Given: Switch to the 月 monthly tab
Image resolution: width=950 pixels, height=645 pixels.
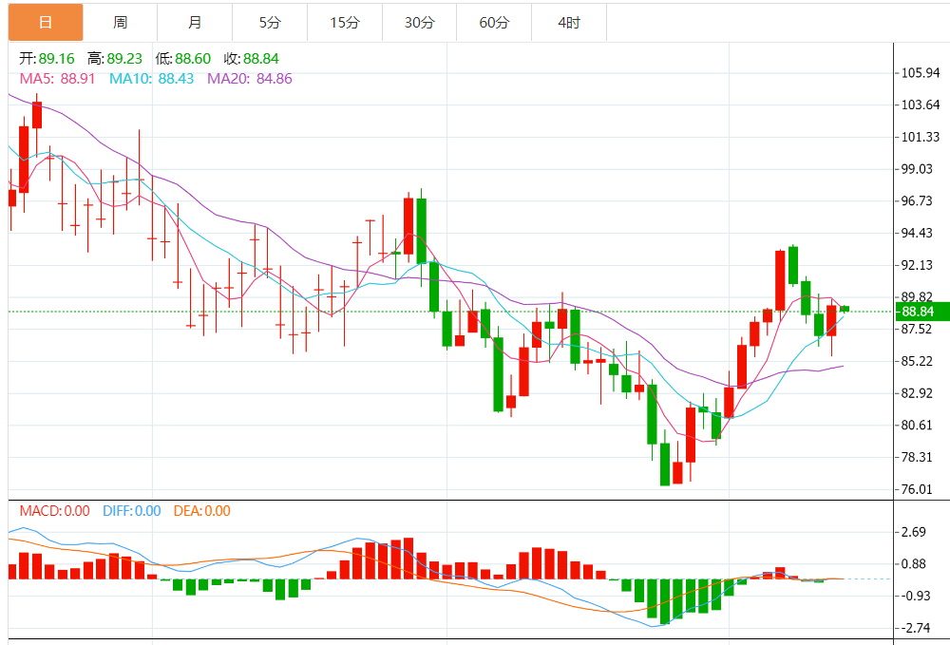Looking at the screenshot, I should coord(195,23).
